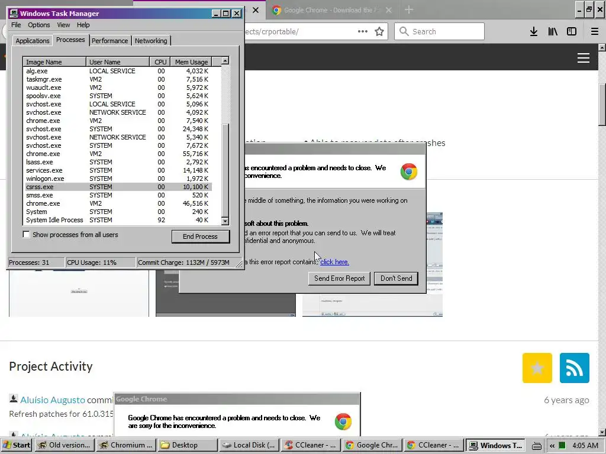This screenshot has height=454, width=606.
Task: Open the View menu in Task Manager
Action: pos(63,25)
